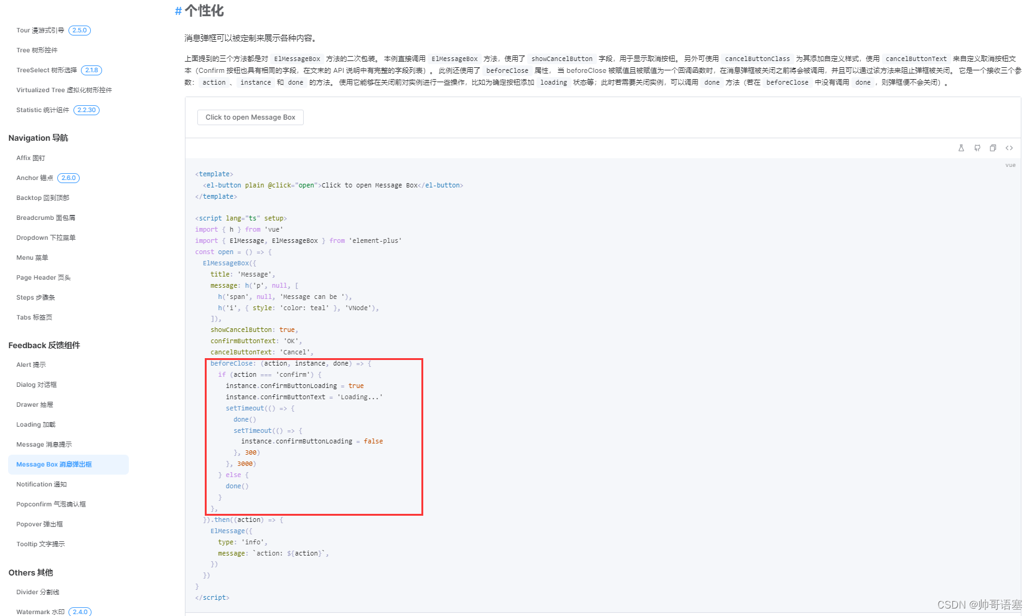Open Tree 树形控件 in sidebar
1032x616 pixels.
(x=37, y=50)
